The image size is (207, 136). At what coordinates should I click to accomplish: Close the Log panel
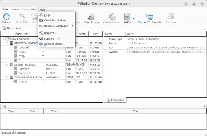coord(205,106)
